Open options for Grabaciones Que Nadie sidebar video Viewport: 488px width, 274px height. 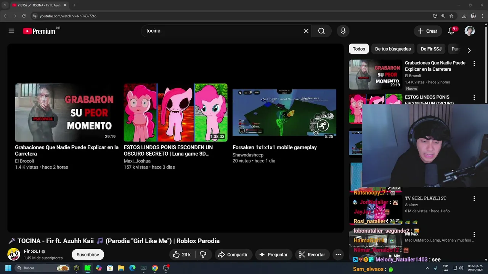tap(474, 64)
